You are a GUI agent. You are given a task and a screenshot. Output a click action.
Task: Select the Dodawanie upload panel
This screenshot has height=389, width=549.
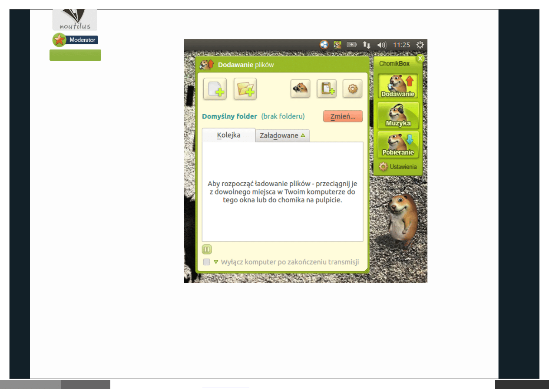398,86
